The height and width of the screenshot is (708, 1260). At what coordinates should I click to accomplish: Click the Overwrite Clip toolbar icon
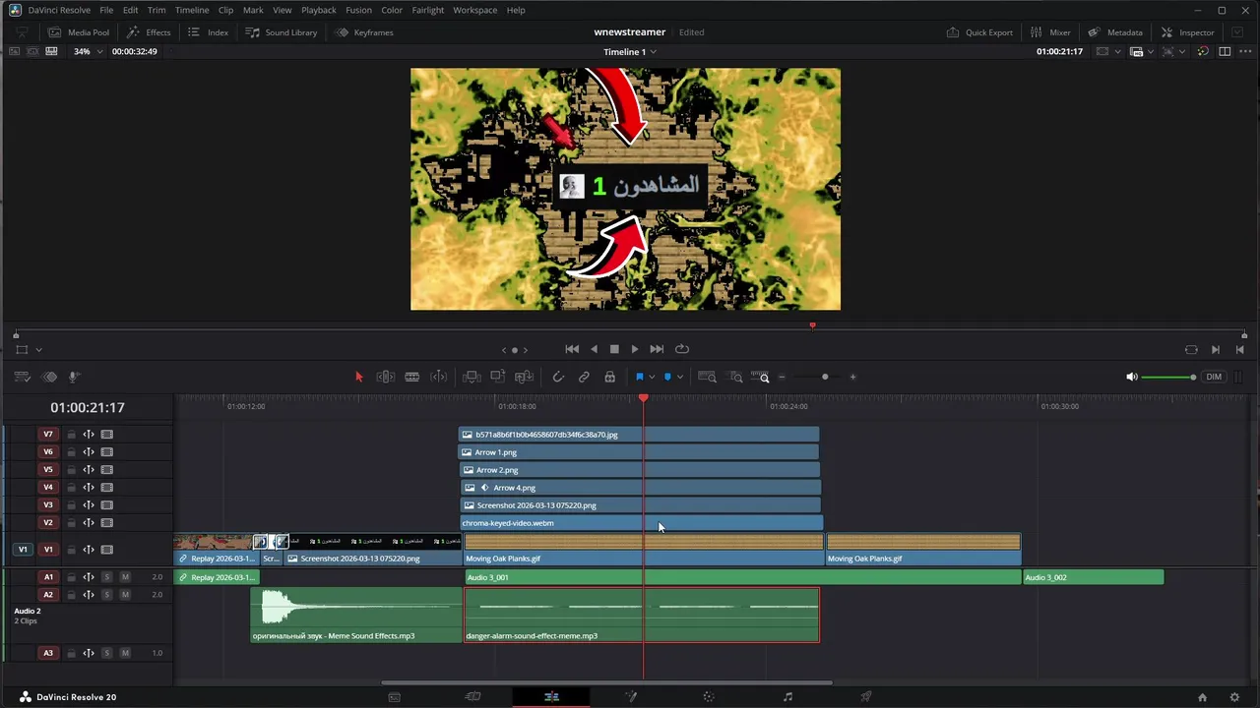[498, 377]
